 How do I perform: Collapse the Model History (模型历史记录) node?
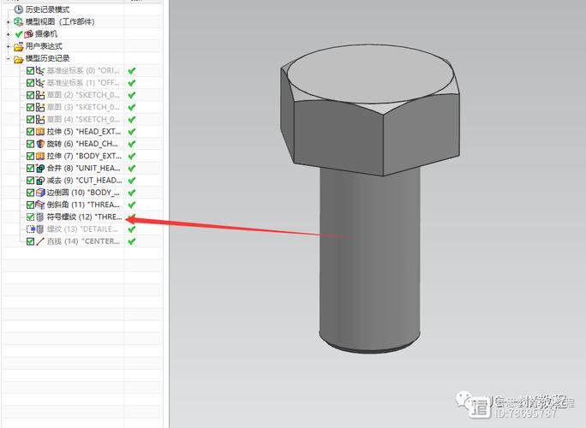point(9,59)
